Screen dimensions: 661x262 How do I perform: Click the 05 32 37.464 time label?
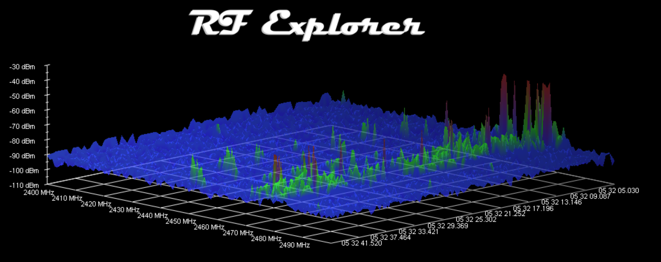click(x=390, y=238)
